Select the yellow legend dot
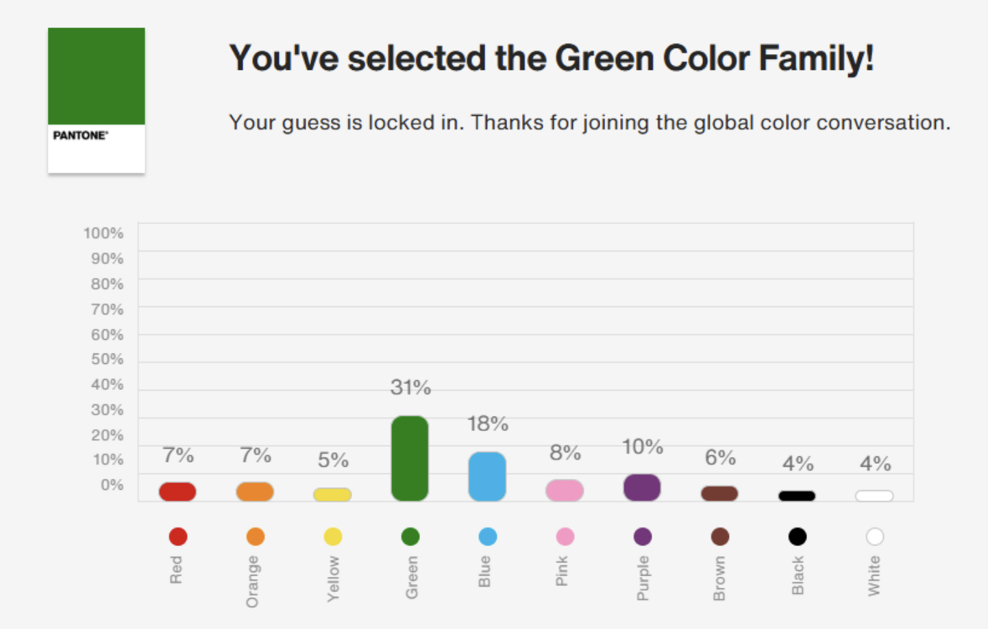This screenshot has width=988, height=629. pyautogui.click(x=332, y=536)
